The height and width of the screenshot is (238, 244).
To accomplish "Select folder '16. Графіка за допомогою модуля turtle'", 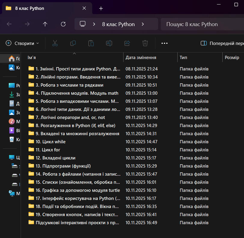I will point(74,190).
